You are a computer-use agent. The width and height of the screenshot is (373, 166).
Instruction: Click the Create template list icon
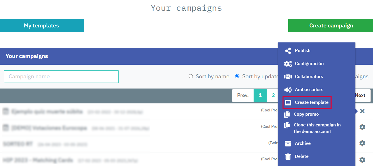288,102
